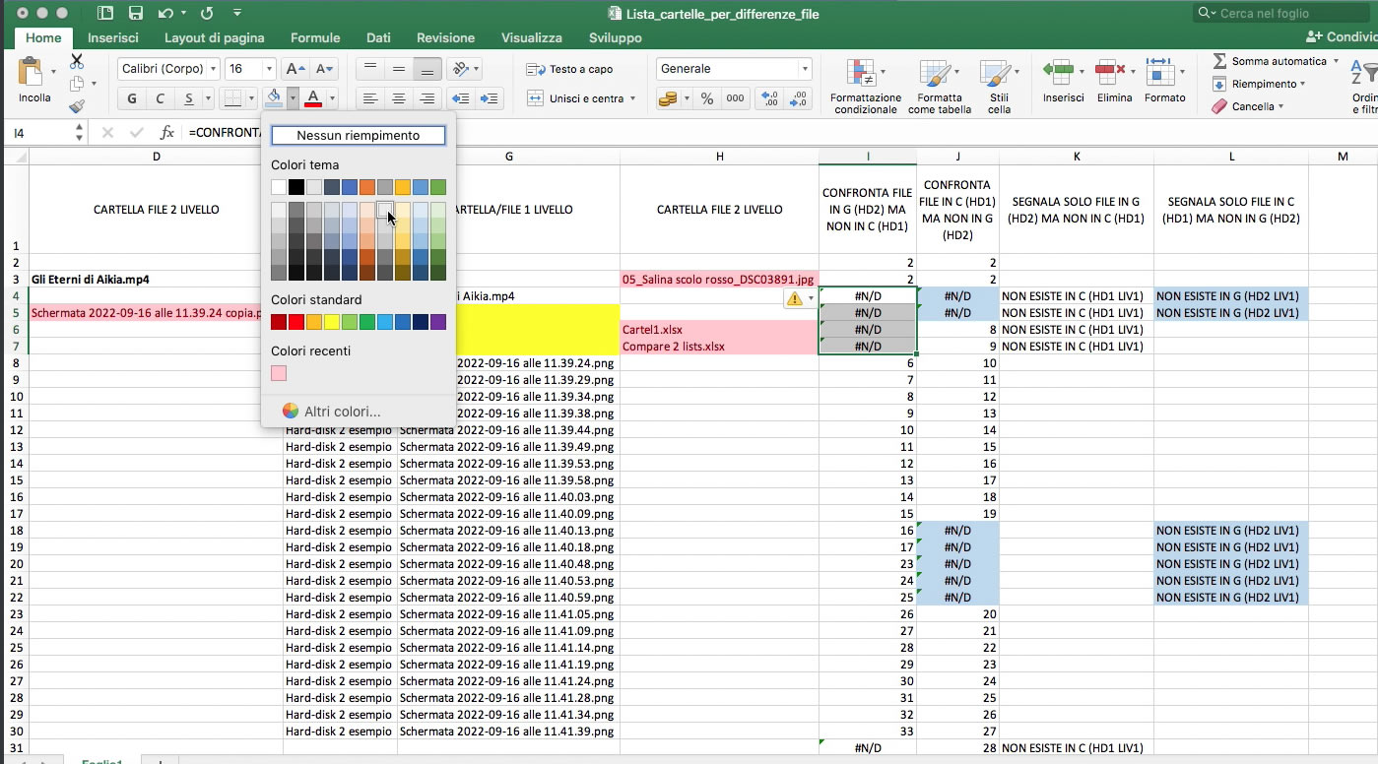This screenshot has width=1378, height=764.
Task: Select yellow standard color swatch
Action: pos(332,322)
